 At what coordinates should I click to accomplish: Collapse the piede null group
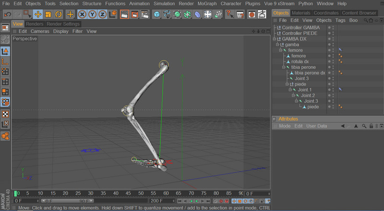(x=287, y=84)
